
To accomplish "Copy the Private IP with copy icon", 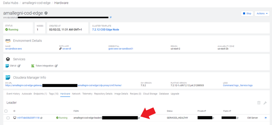I will [213, 118].
